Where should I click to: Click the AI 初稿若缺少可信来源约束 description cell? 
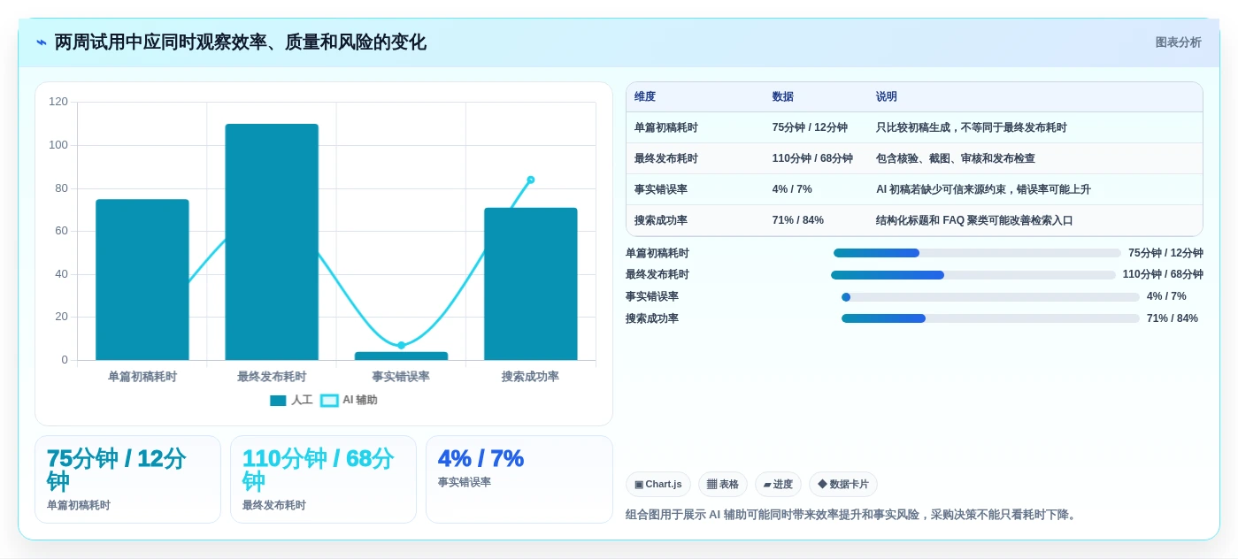(x=983, y=189)
